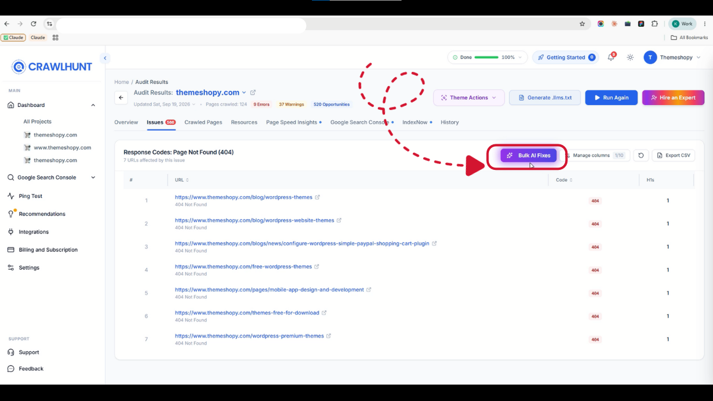
Task: Open external link icon for blog/wordpress-website-themes URL
Action: pos(339,220)
